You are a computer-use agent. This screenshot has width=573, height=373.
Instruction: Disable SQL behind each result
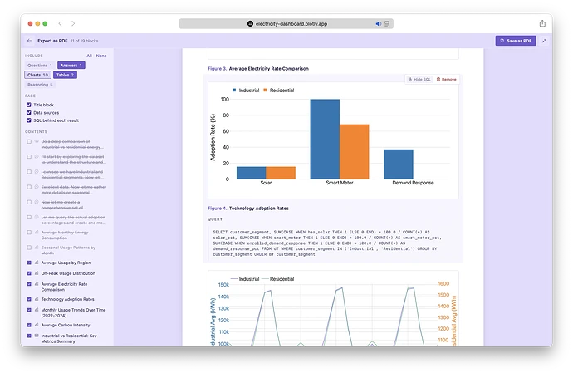click(x=29, y=120)
